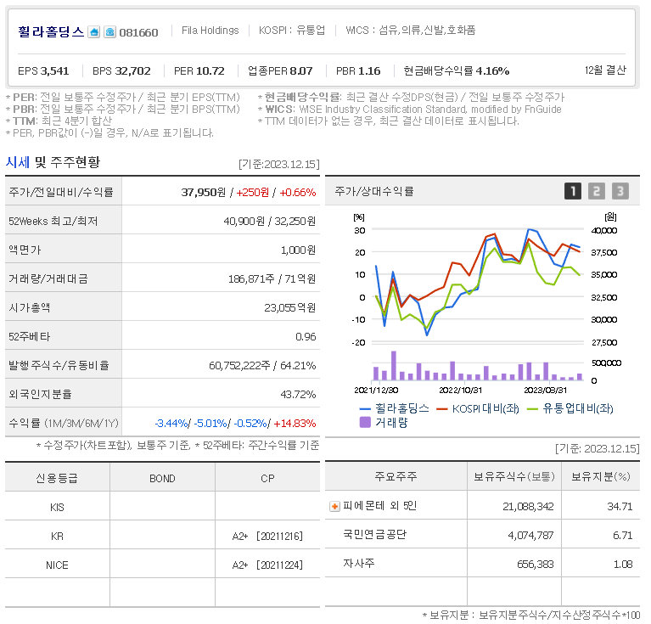Click shares outstanding 60,752,222주 / 64.21%

point(262,365)
